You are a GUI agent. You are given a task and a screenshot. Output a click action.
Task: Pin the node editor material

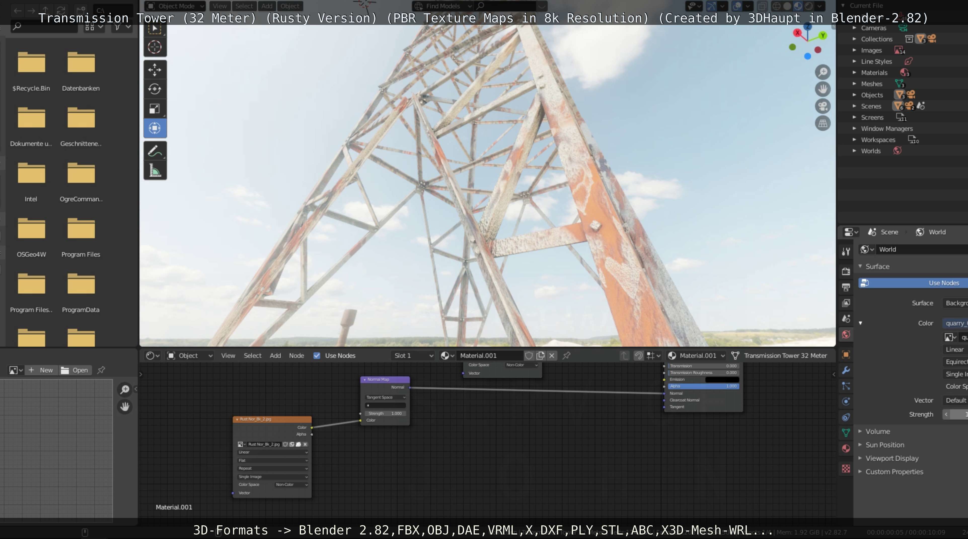click(567, 355)
